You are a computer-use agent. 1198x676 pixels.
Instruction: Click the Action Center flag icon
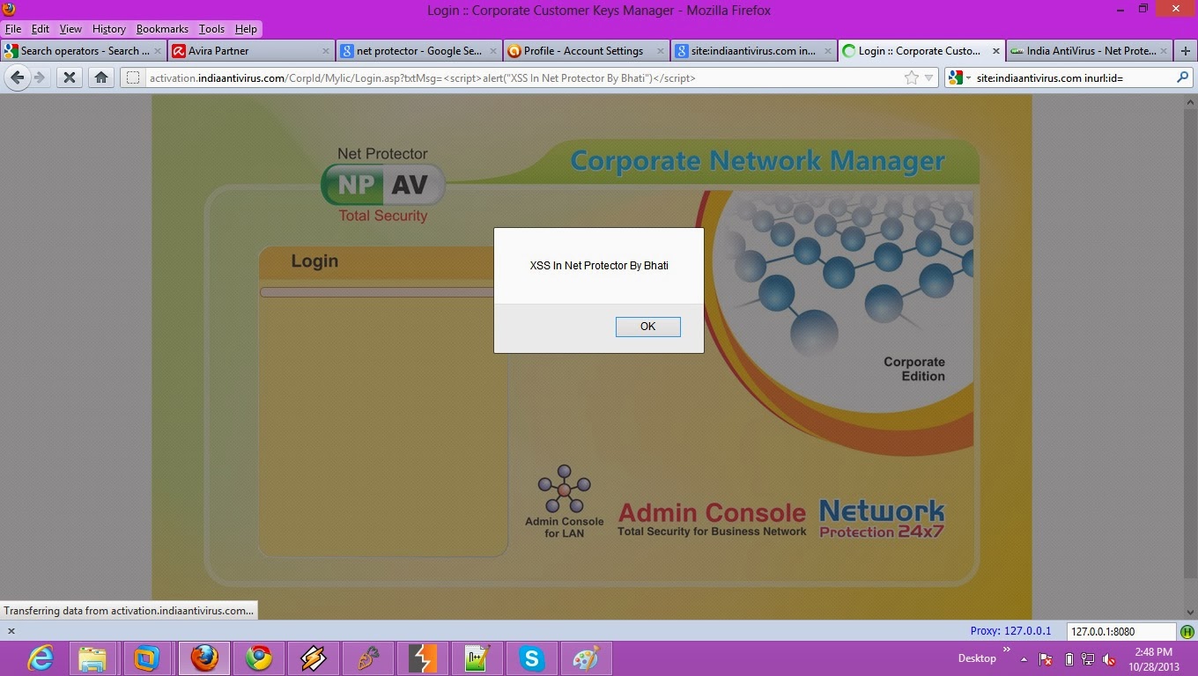(1046, 658)
